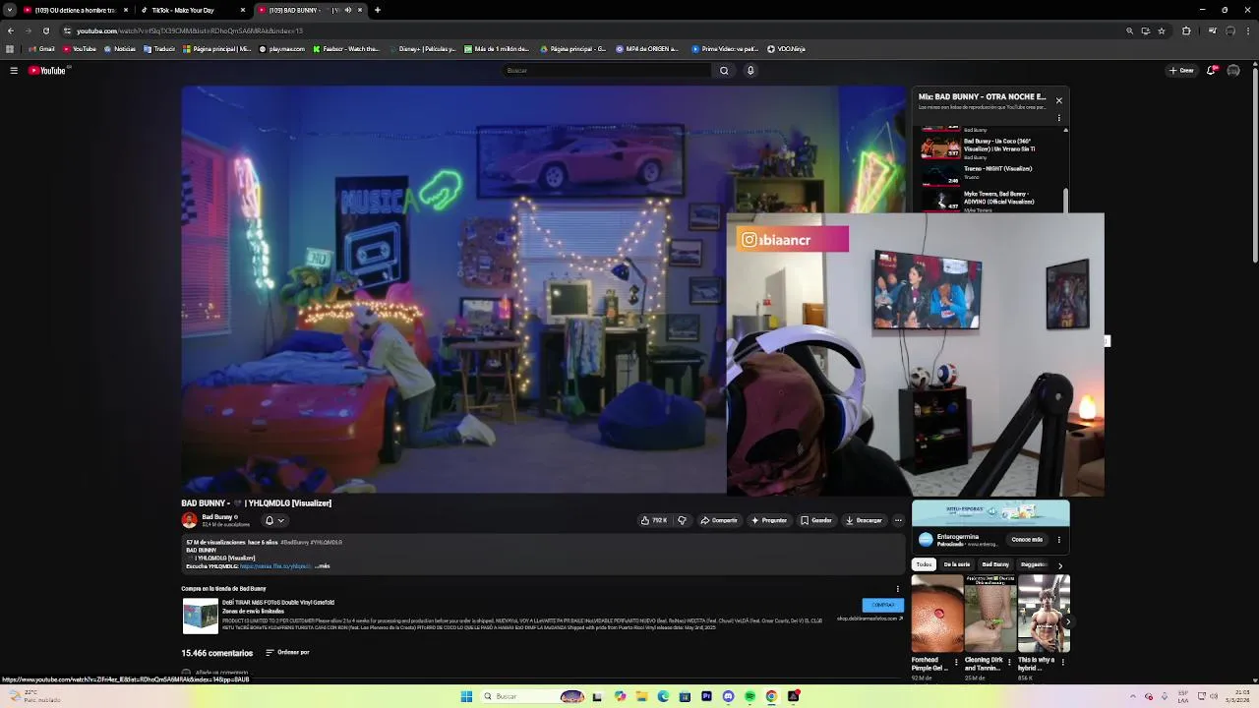
Task: Open YouTube notifications bell in header
Action: coord(1212,71)
